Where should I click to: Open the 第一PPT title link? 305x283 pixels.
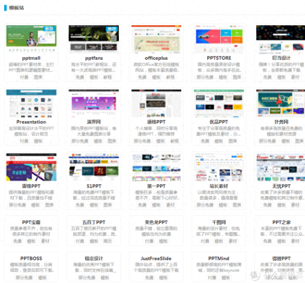156,186
